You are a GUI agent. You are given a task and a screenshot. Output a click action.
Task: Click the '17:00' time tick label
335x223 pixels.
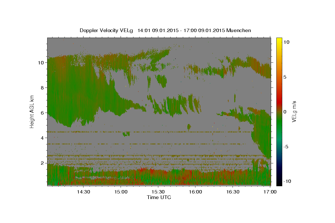[x=270, y=192]
